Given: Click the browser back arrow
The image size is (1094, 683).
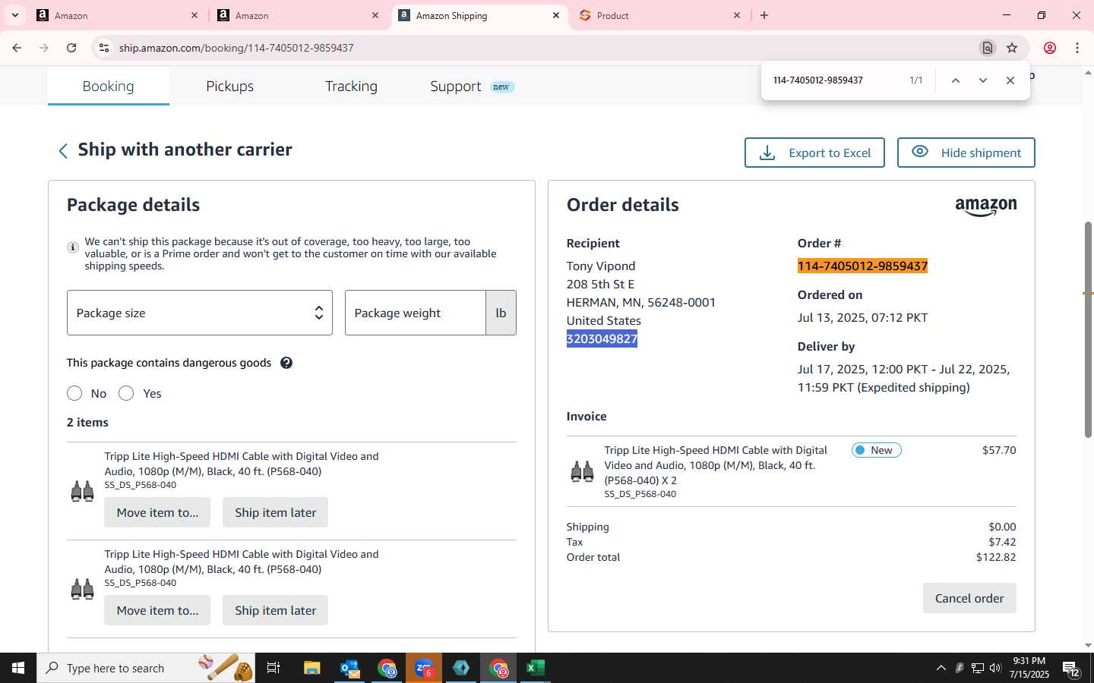Looking at the screenshot, I should [x=17, y=48].
